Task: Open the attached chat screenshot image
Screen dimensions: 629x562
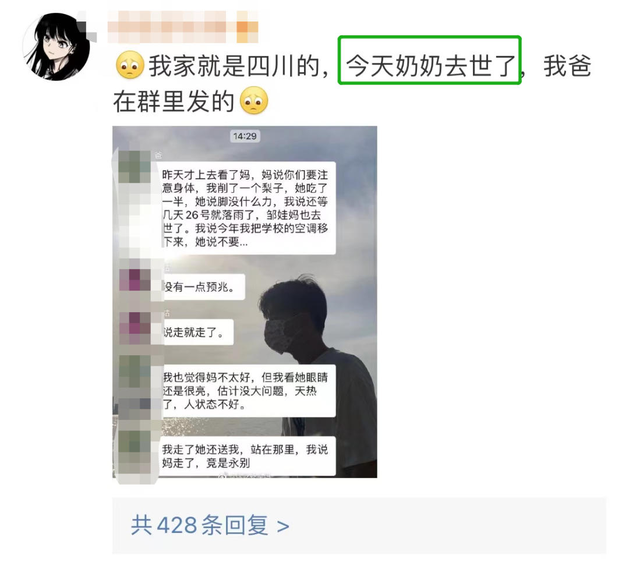Action: click(x=245, y=302)
